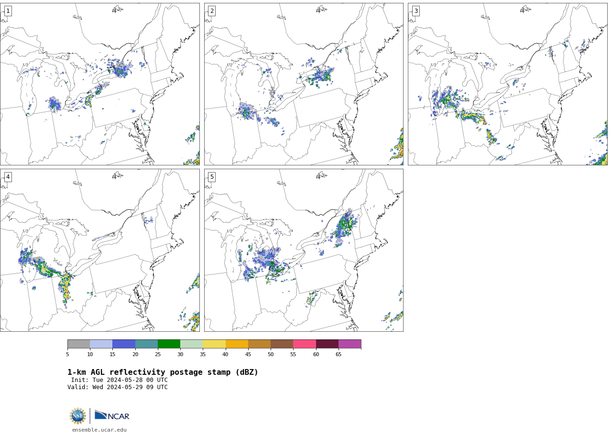The height and width of the screenshot is (435, 612).
Task: Click the colorbar tick label 20
Action: tap(135, 354)
